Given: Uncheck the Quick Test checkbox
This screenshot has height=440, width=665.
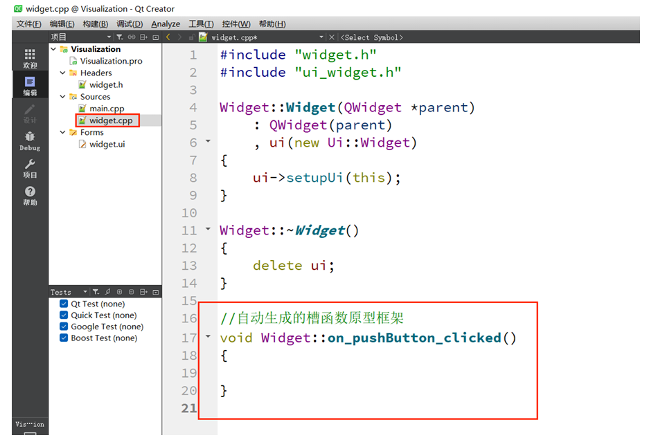Looking at the screenshot, I should [64, 315].
